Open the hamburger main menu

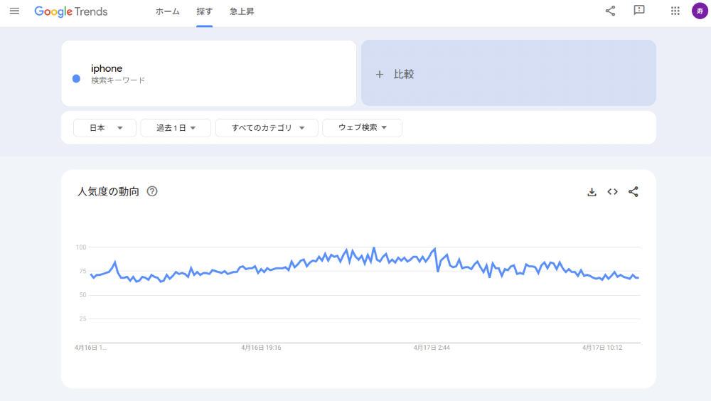14,11
